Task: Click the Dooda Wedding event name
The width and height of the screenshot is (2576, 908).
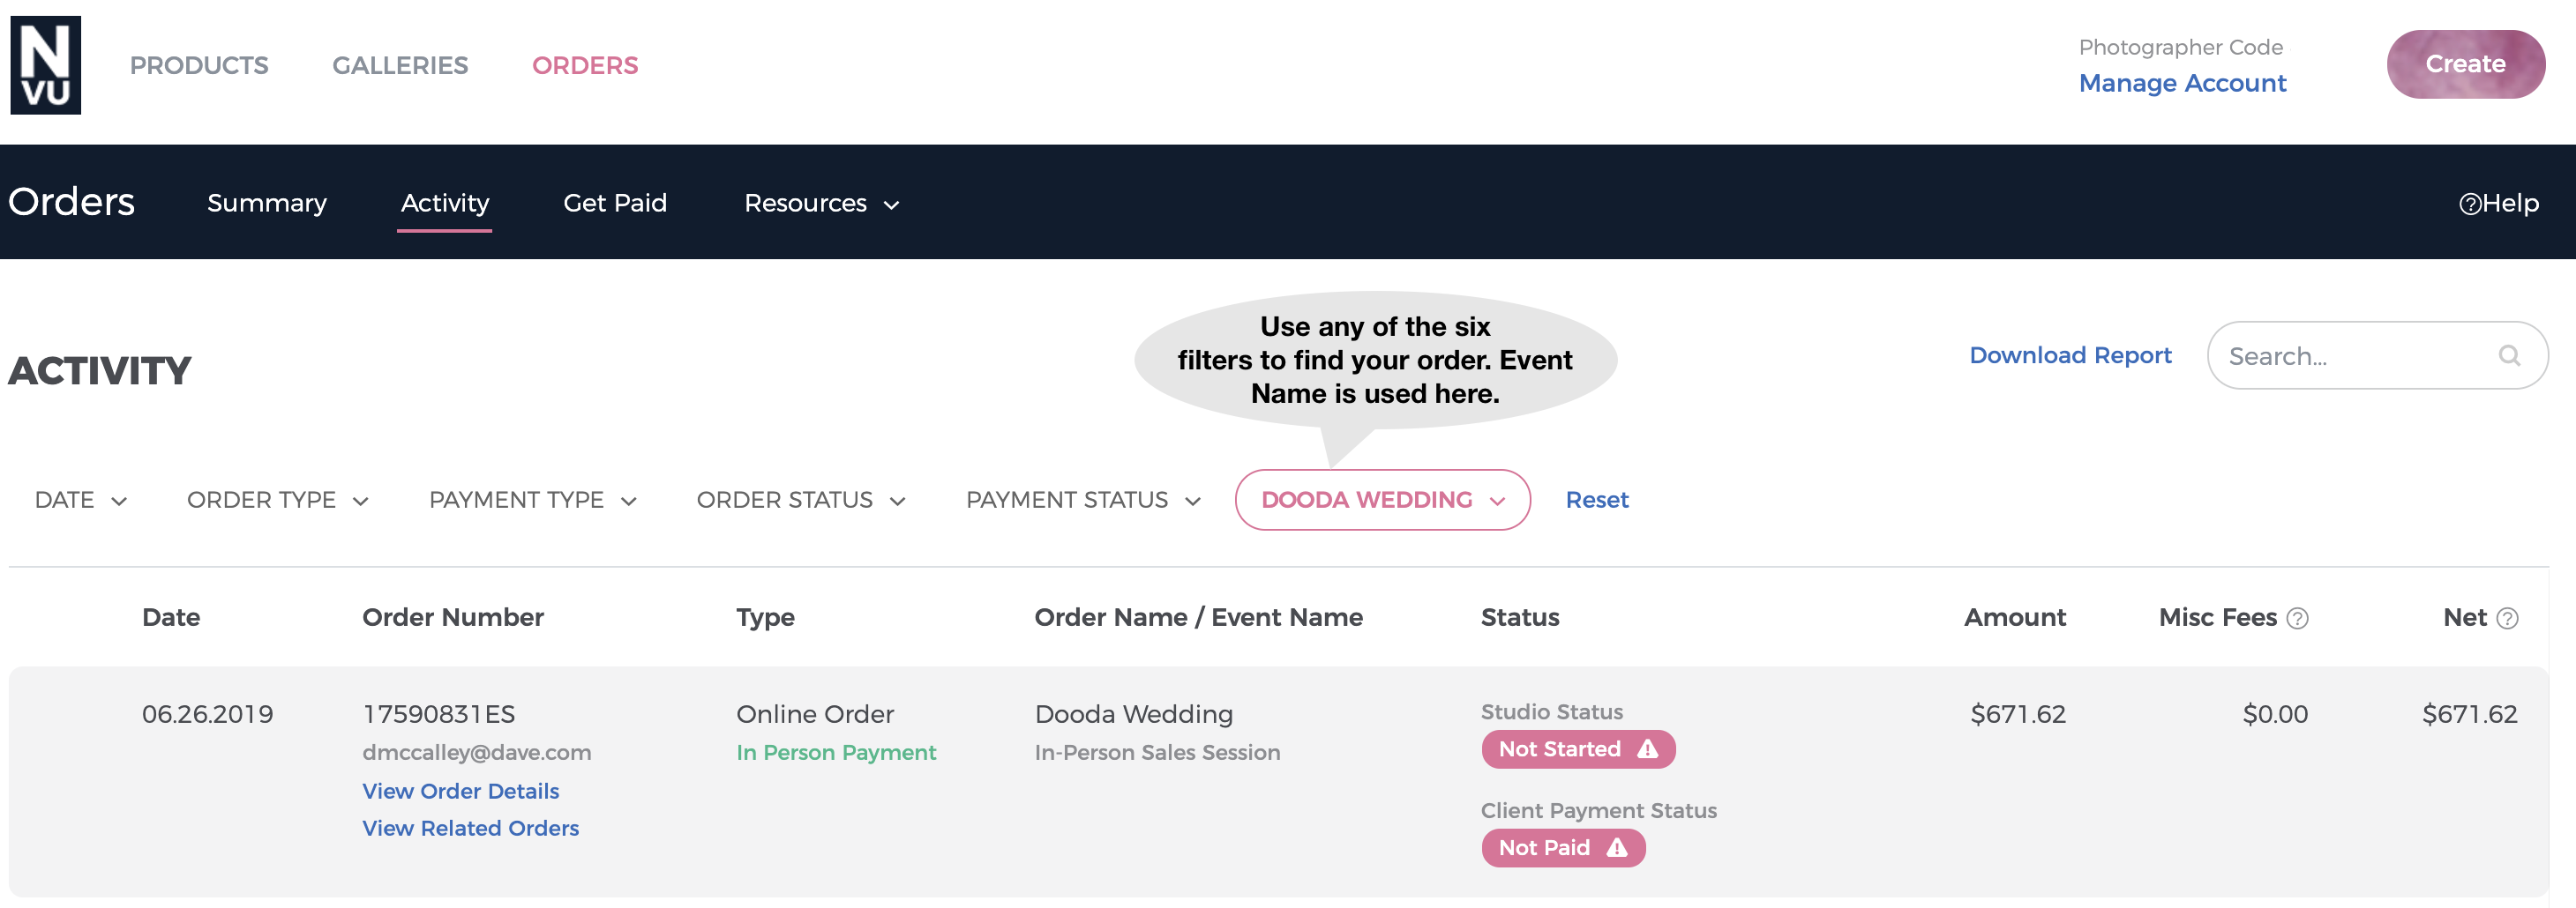Action: [x=1134, y=714]
